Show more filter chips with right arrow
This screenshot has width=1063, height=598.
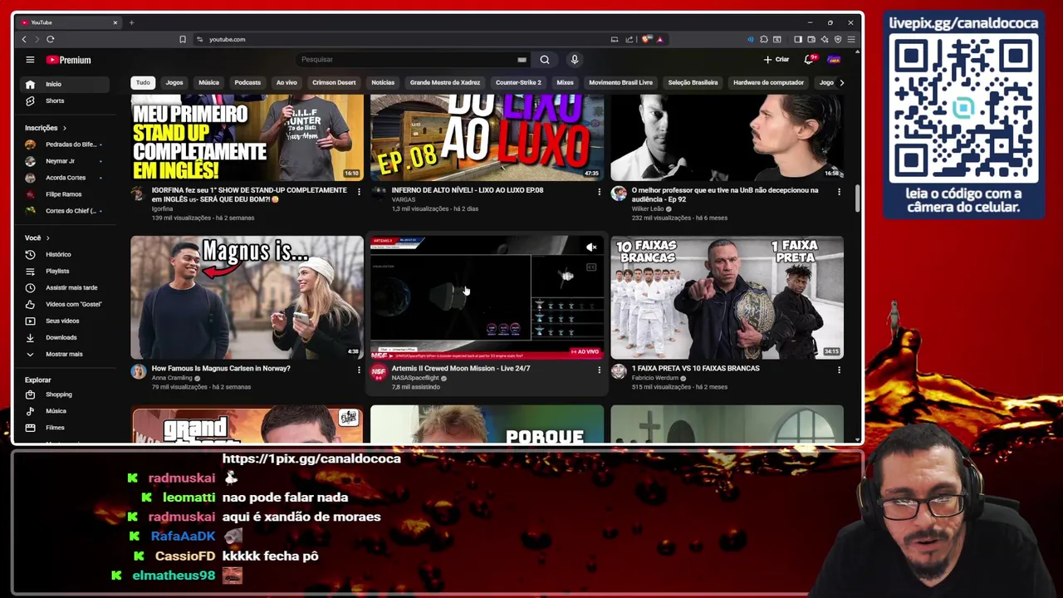pos(841,82)
